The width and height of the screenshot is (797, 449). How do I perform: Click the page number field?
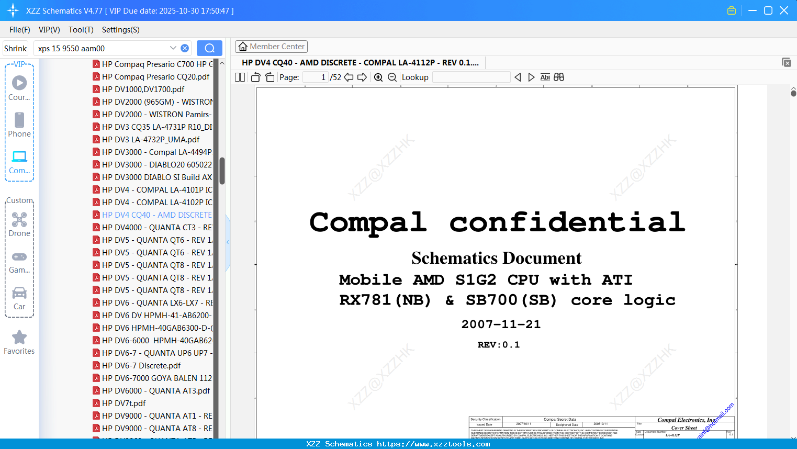pyautogui.click(x=316, y=77)
